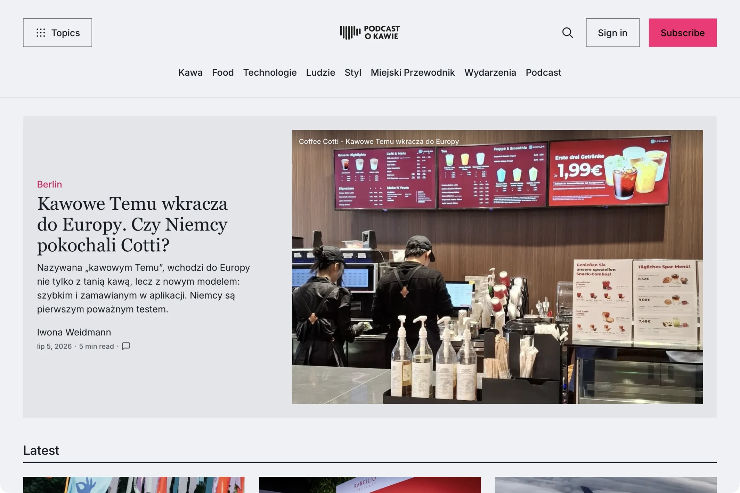Open the first Latest article thumbnail with flags
This screenshot has height=493, width=740.
[x=134, y=485]
